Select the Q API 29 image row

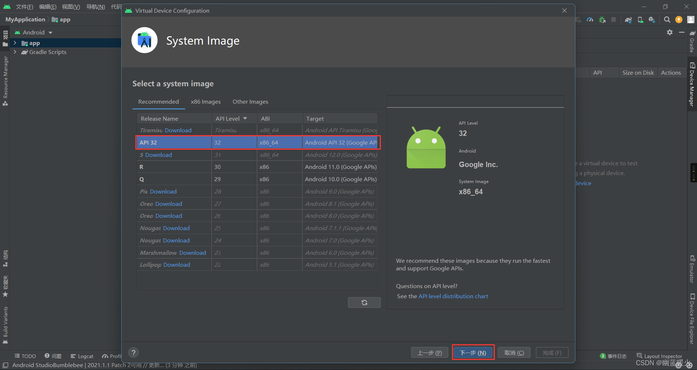pyautogui.click(x=257, y=179)
